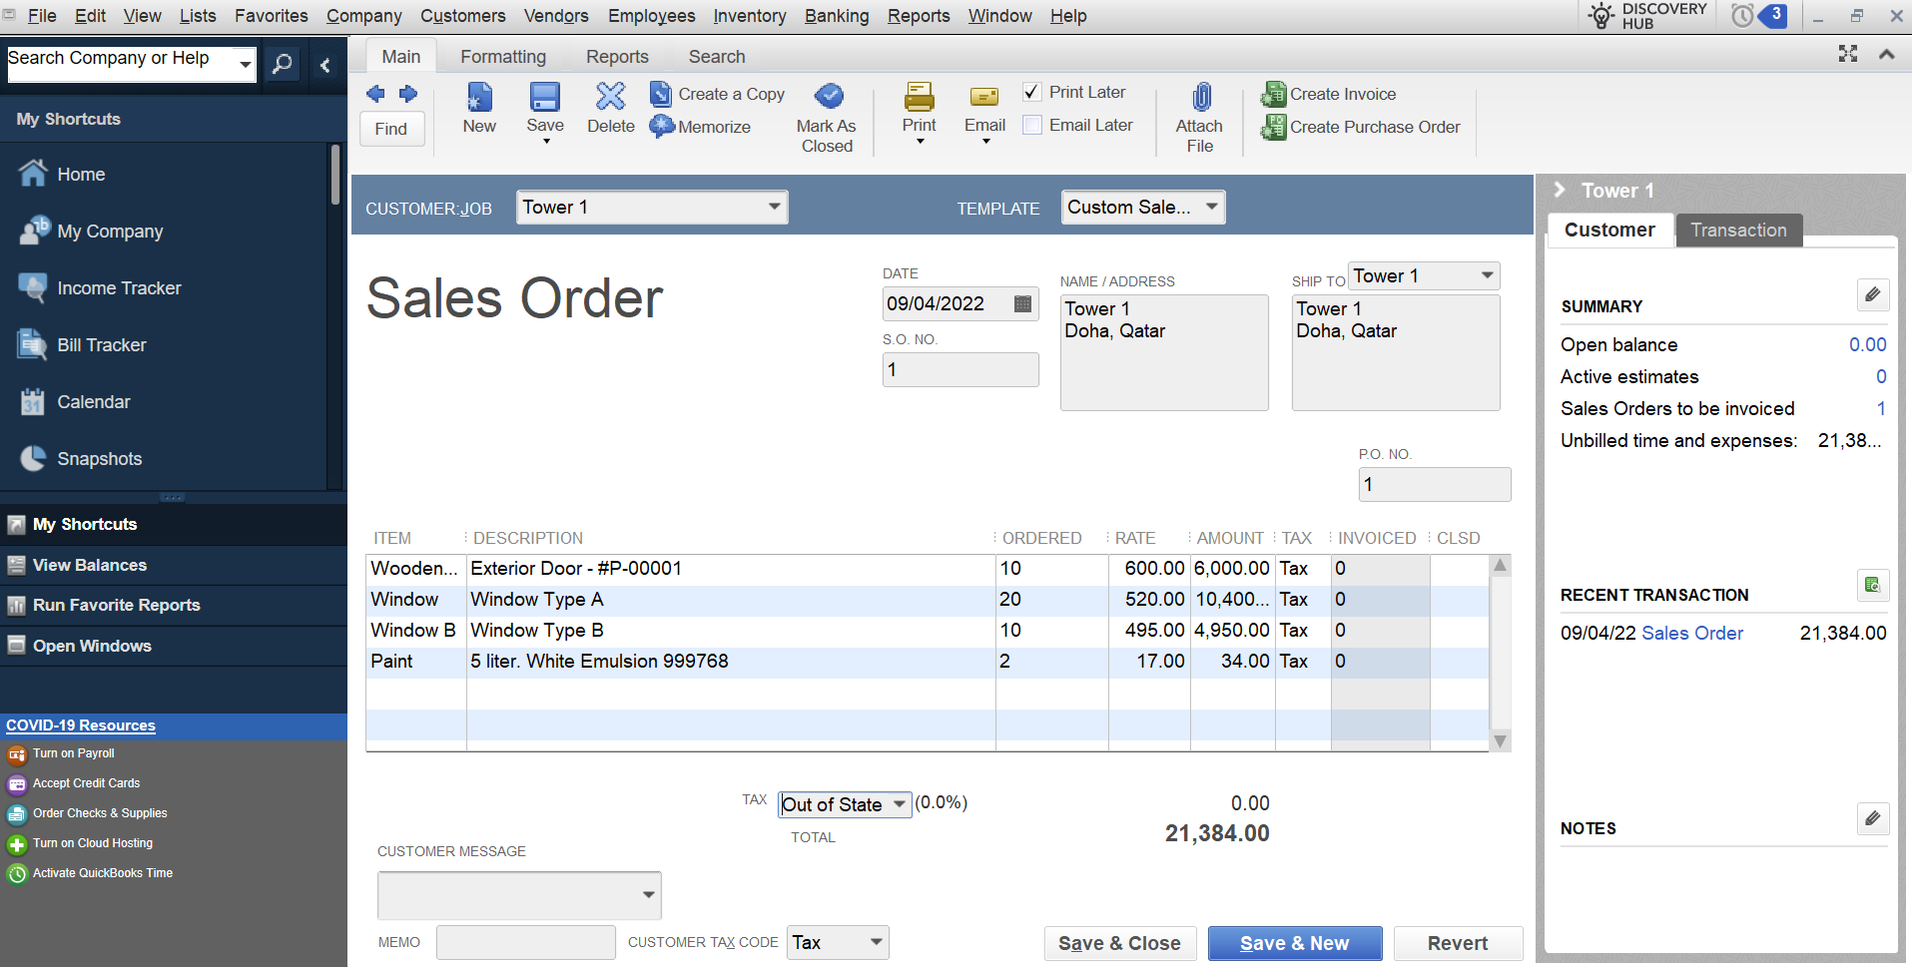The image size is (1912, 967).
Task: Click line items scrollbar down arrow
Action: (x=1500, y=740)
